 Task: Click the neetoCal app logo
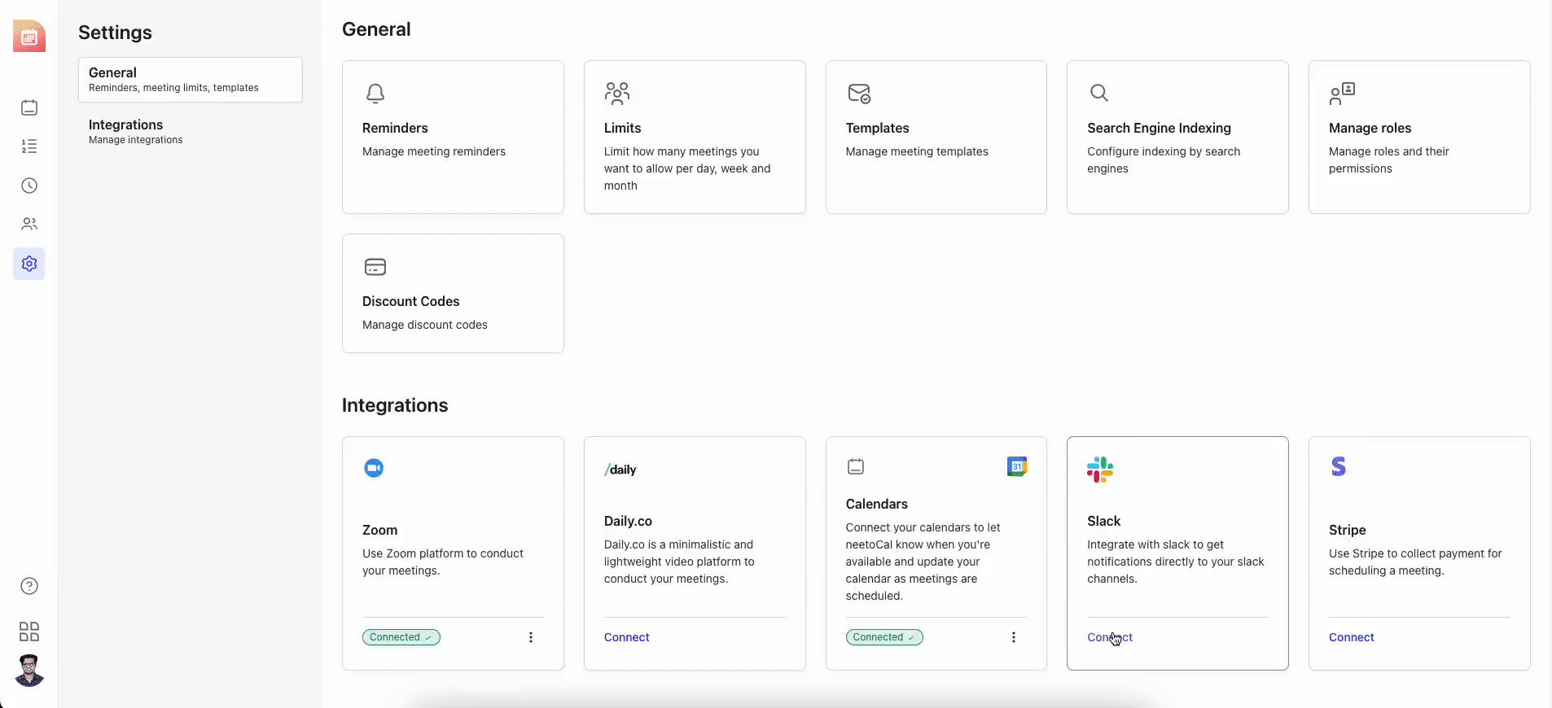(x=29, y=36)
